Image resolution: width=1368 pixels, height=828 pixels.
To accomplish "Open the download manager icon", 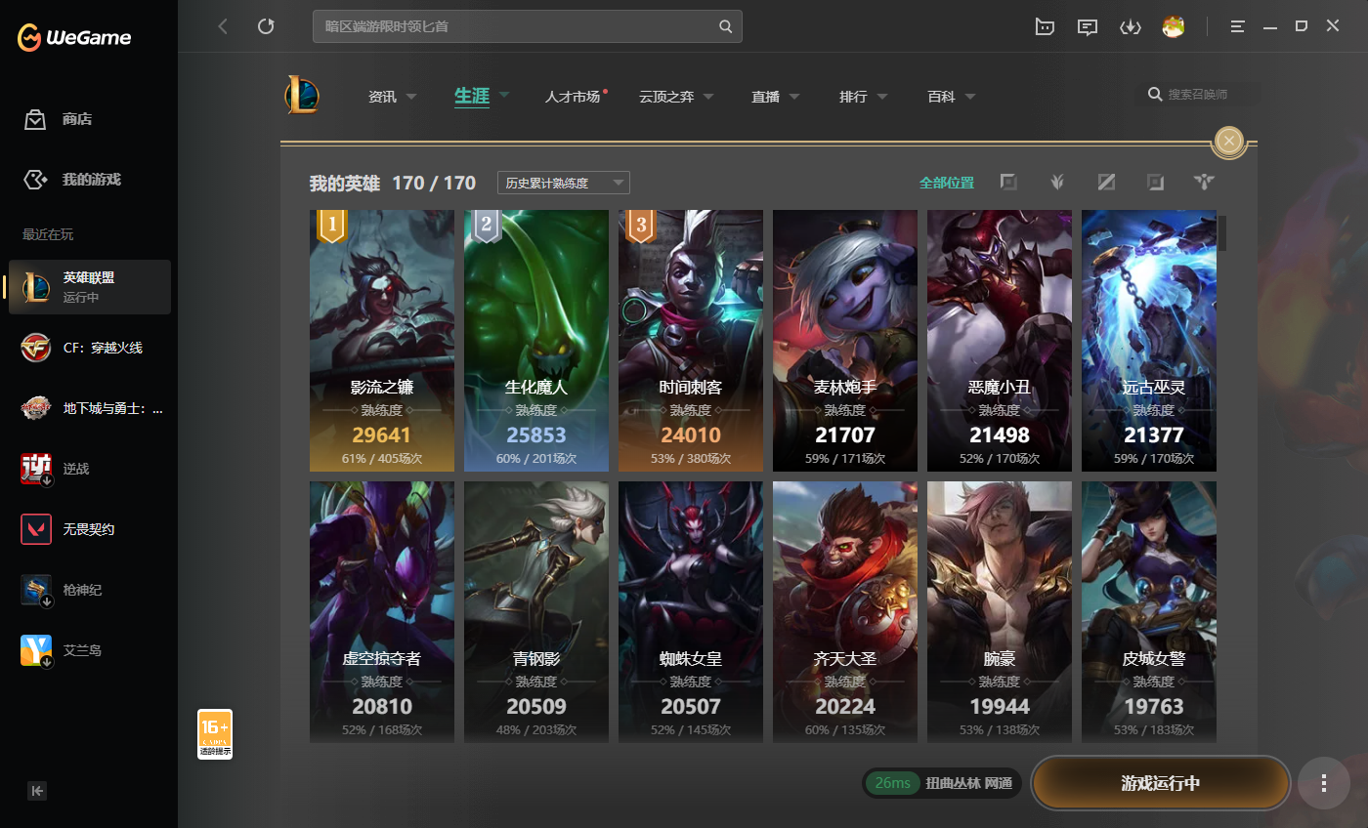I will pyautogui.click(x=1131, y=26).
